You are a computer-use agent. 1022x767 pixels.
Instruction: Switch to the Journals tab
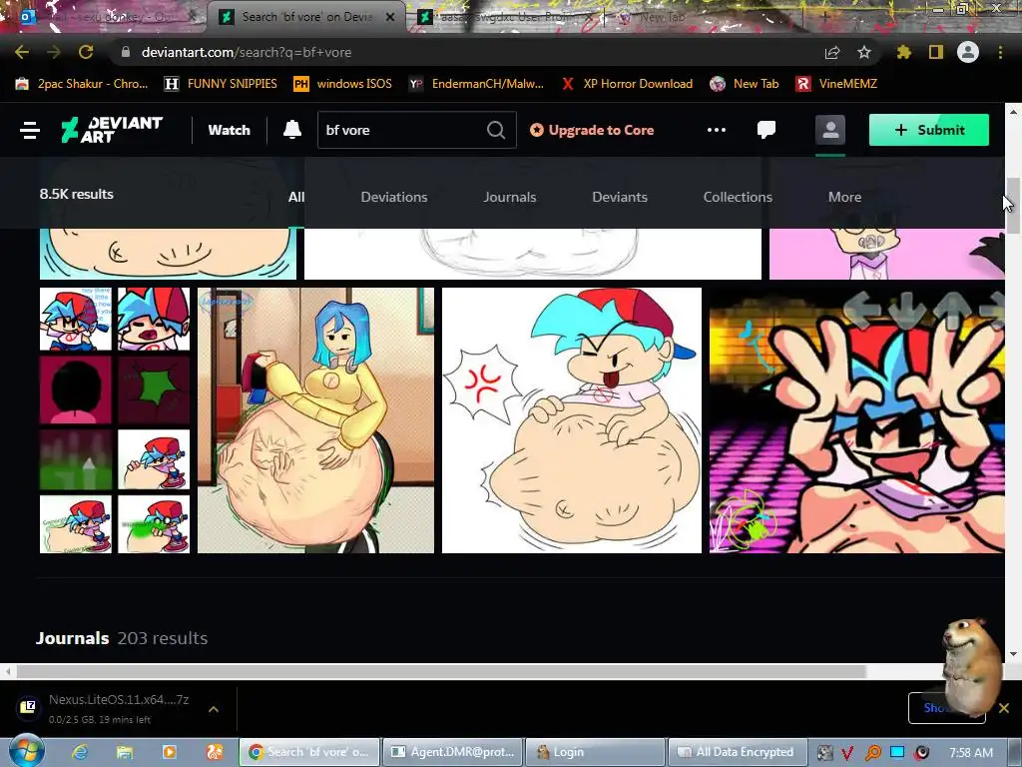[x=510, y=197]
